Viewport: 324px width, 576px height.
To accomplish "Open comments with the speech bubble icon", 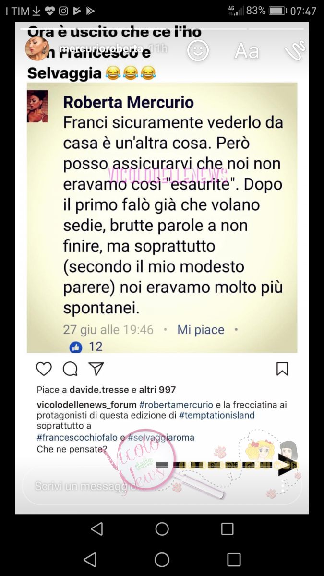I will click(70, 369).
